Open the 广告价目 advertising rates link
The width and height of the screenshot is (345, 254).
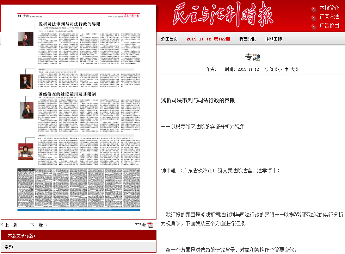coord(329,25)
